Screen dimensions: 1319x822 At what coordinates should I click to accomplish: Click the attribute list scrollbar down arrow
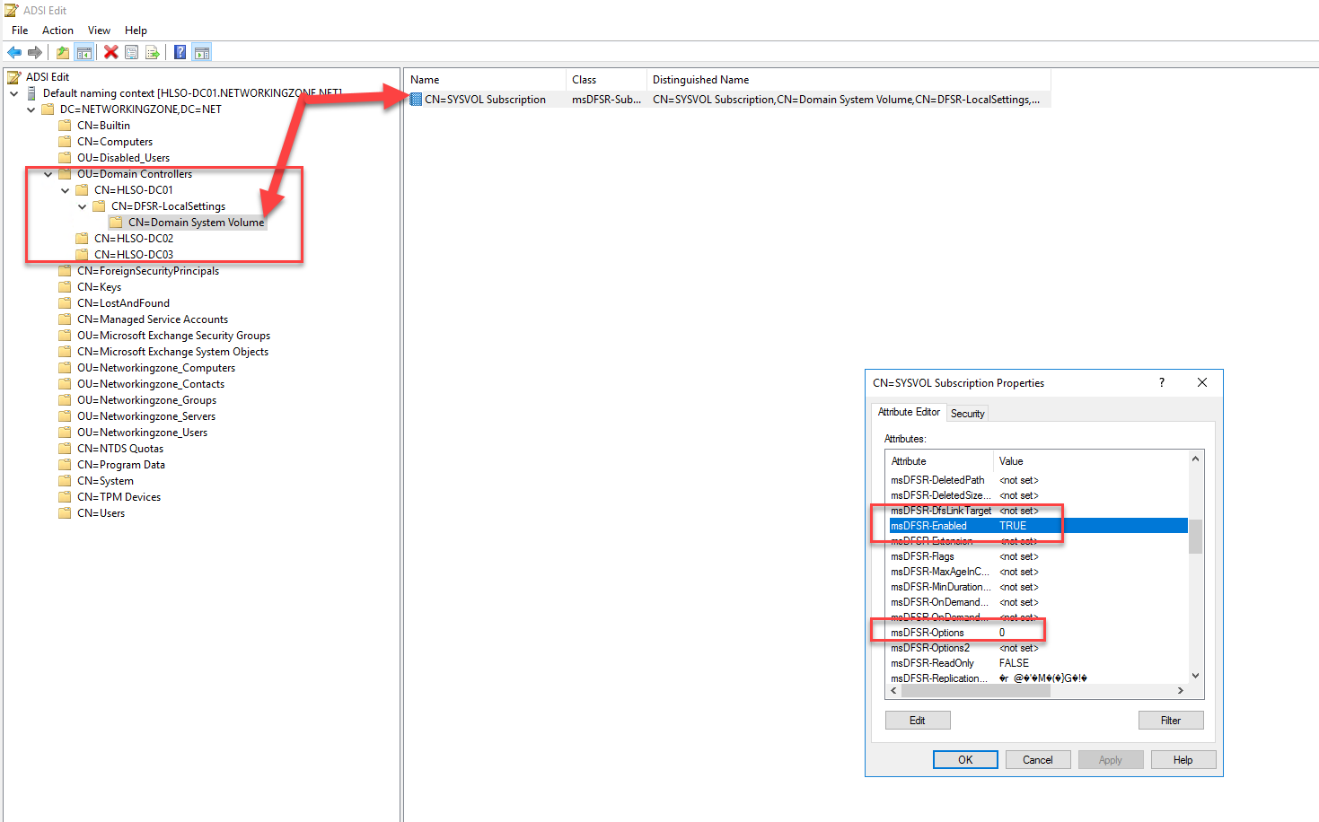click(1195, 677)
